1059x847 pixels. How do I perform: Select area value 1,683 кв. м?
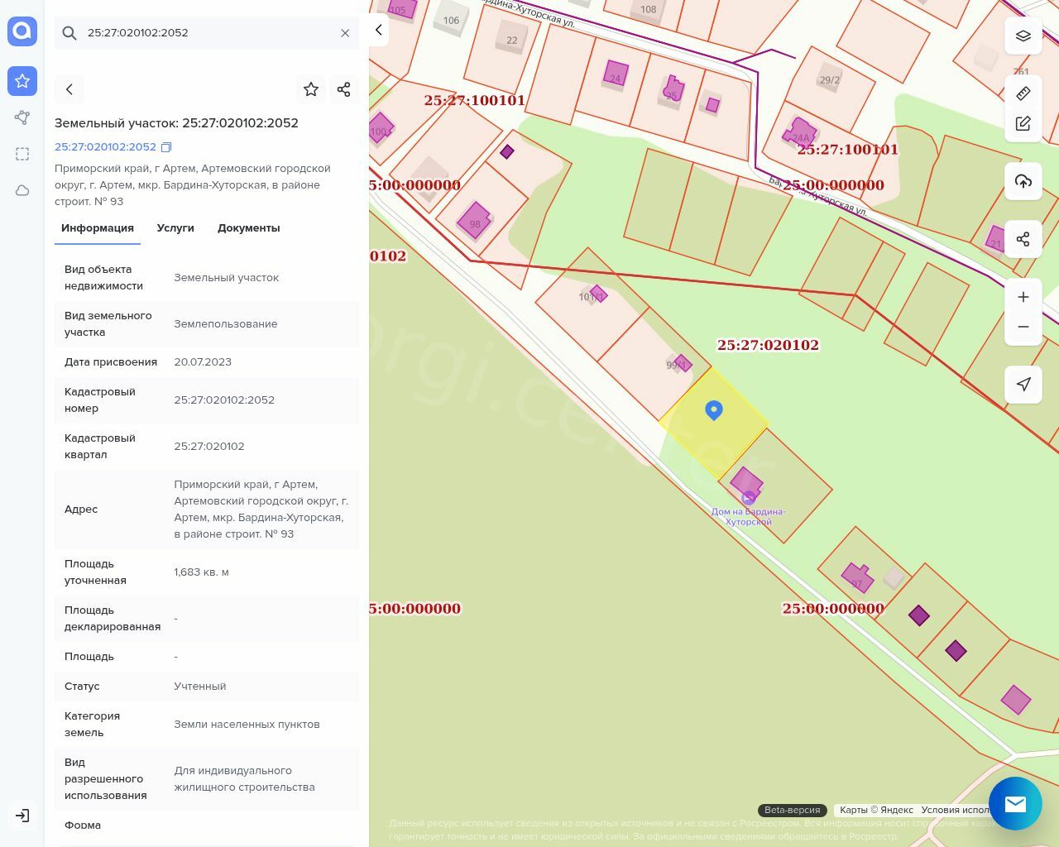pos(201,572)
